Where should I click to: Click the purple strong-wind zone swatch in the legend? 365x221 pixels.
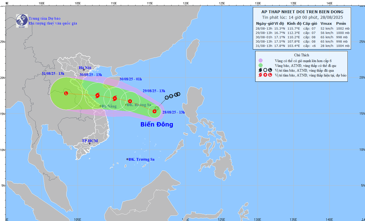(260, 61)
